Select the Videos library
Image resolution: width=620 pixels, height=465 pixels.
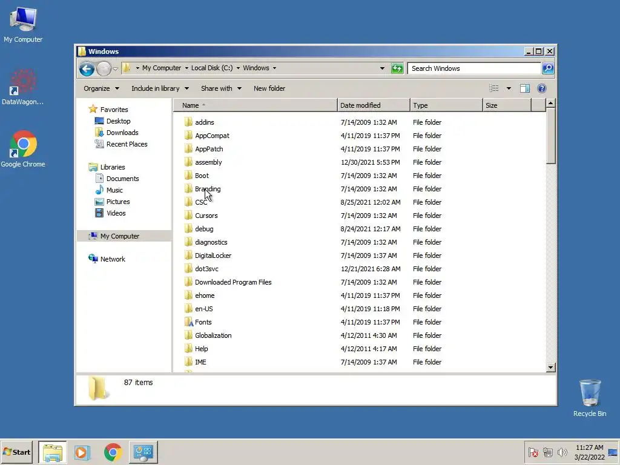(x=116, y=213)
